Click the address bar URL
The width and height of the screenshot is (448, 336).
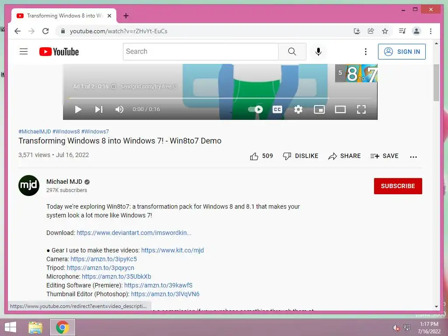point(119,31)
